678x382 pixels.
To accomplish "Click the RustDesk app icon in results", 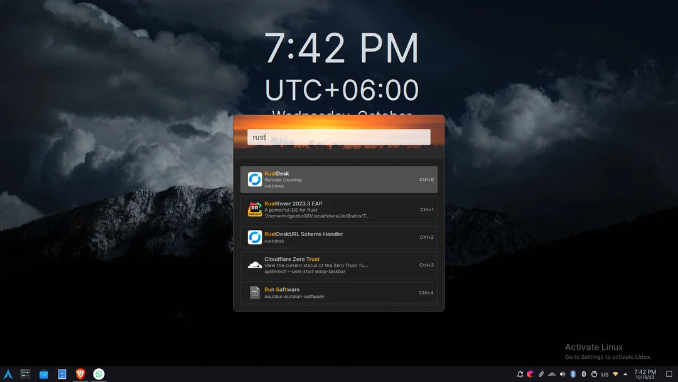I will click(x=254, y=179).
